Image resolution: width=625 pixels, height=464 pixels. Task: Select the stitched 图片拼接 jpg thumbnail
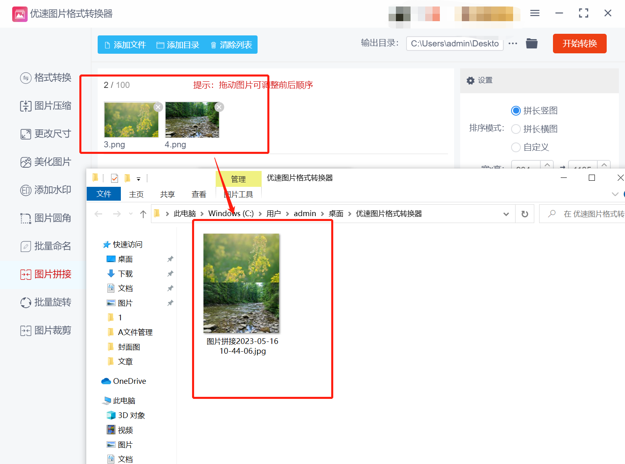(241, 283)
